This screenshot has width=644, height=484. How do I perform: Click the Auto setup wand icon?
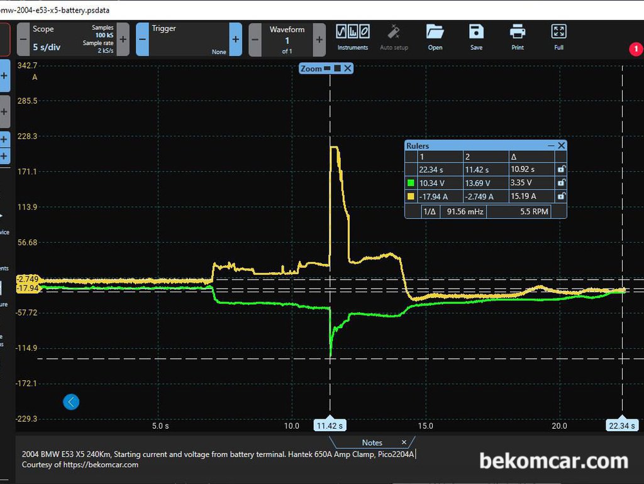[x=394, y=38]
